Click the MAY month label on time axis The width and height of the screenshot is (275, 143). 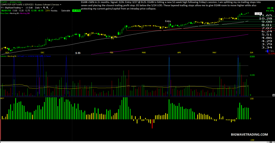click(214, 53)
